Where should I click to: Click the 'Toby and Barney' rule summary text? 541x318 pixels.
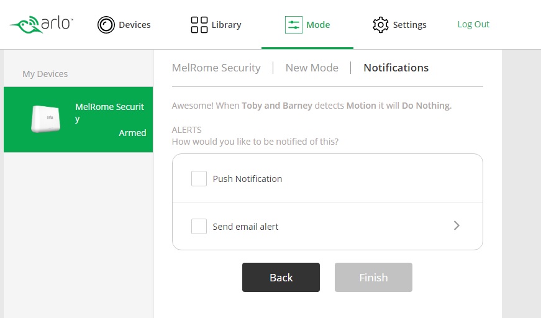pyautogui.click(x=312, y=106)
